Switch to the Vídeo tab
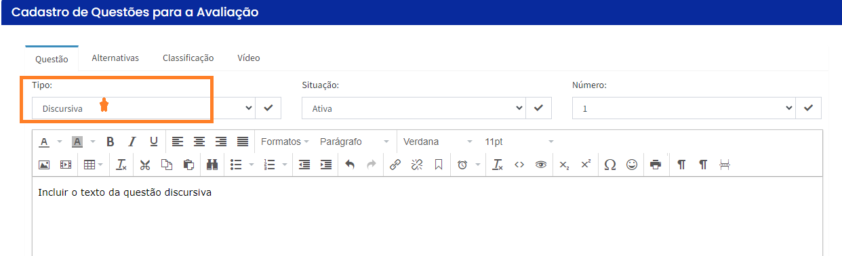Image resolution: width=842 pixels, height=256 pixels. [249, 58]
